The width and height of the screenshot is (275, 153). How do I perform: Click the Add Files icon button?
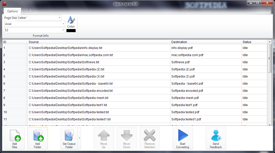pos(15,138)
